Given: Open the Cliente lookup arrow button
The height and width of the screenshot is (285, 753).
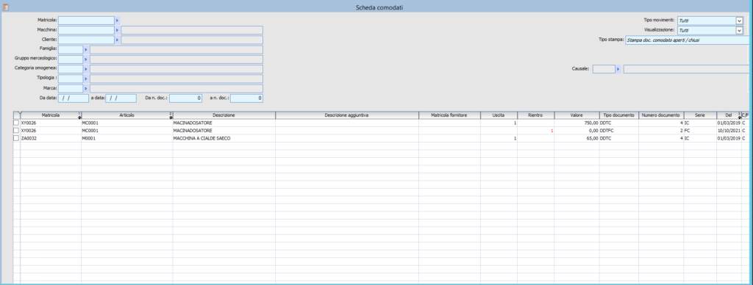Looking at the screenshot, I should pos(117,40).
